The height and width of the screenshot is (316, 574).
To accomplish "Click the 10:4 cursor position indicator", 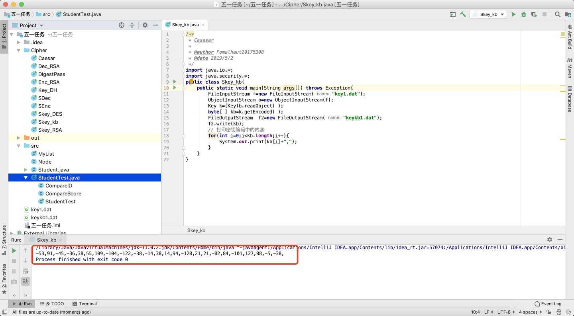I will 476,312.
